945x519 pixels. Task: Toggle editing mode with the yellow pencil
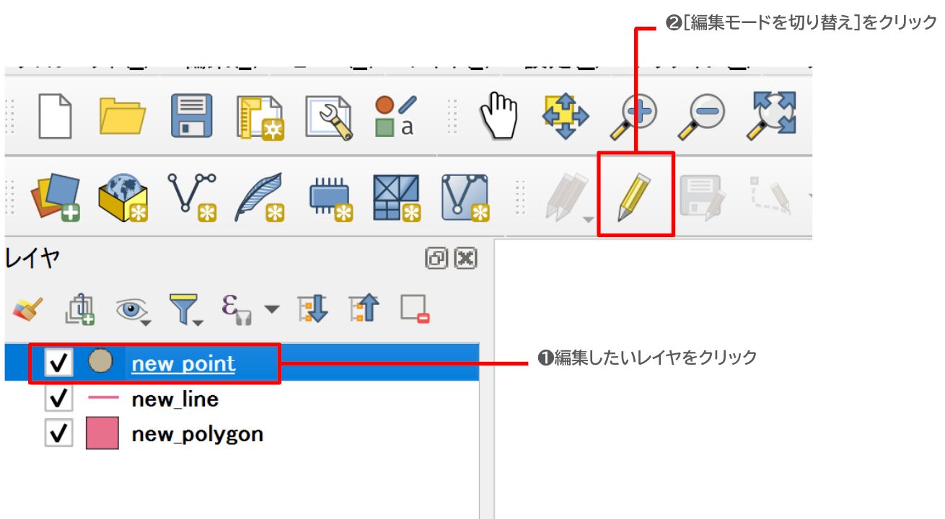634,197
